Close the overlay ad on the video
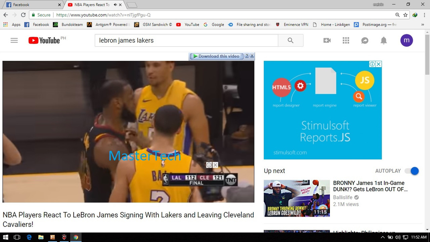Image resolution: width=430 pixels, height=242 pixels. click(x=215, y=165)
